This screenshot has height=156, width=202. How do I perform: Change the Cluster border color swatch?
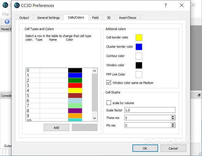pos(139,47)
